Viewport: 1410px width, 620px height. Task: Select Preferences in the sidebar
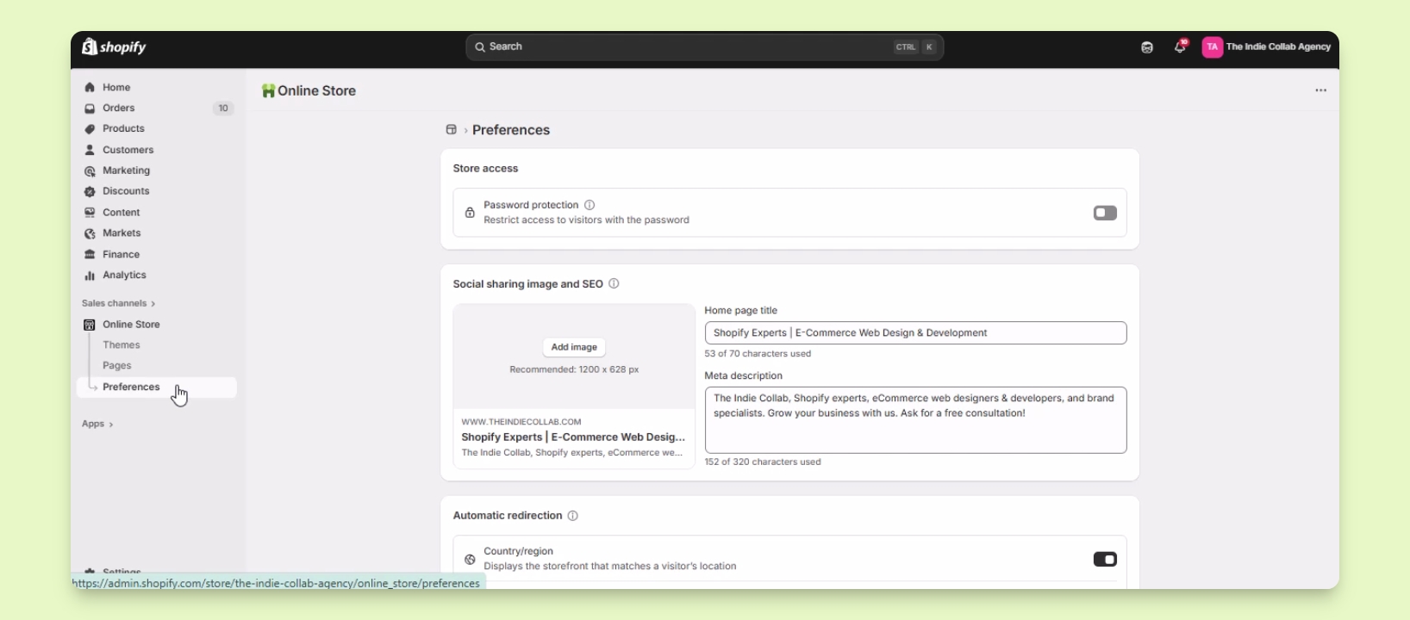[x=157, y=387]
